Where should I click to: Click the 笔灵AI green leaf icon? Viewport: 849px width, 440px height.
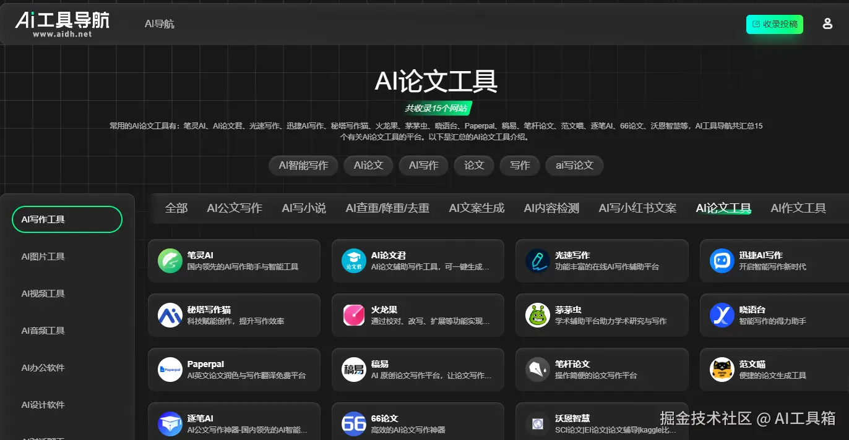[170, 261]
